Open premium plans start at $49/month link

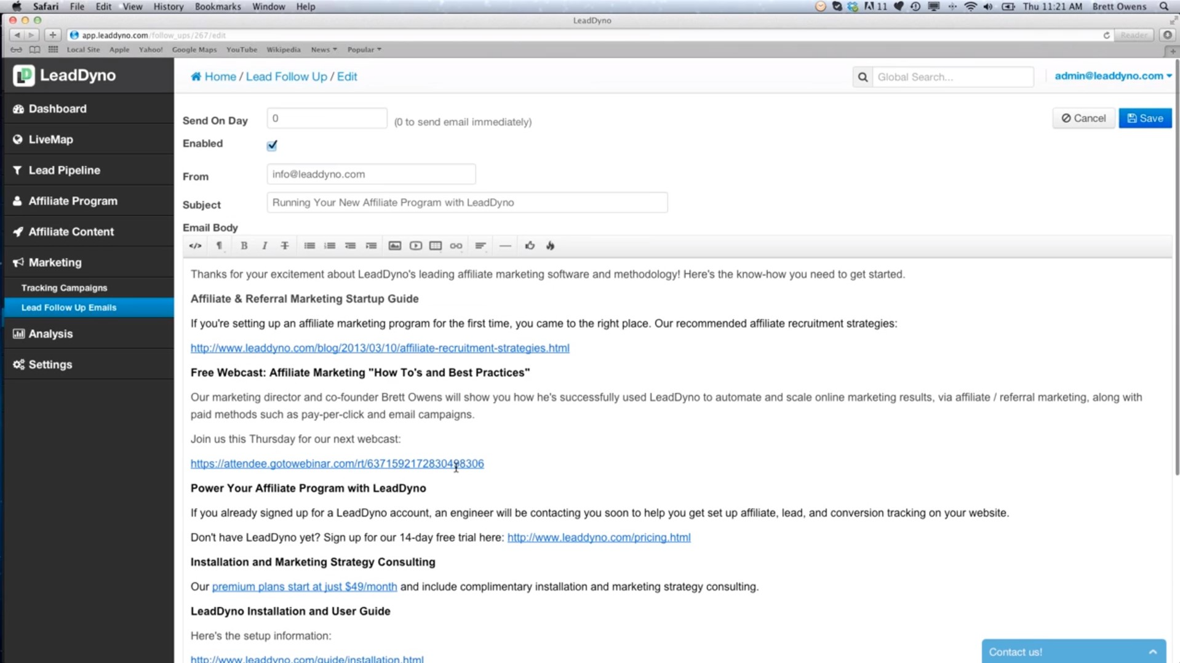[305, 587]
